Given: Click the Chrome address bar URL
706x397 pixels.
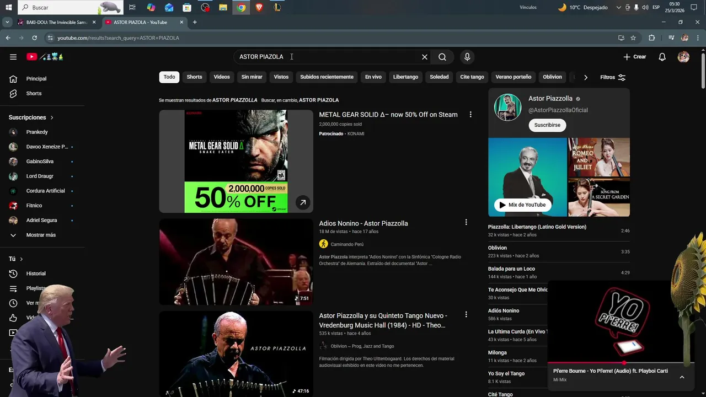Looking at the screenshot, I should pyautogui.click(x=119, y=38).
